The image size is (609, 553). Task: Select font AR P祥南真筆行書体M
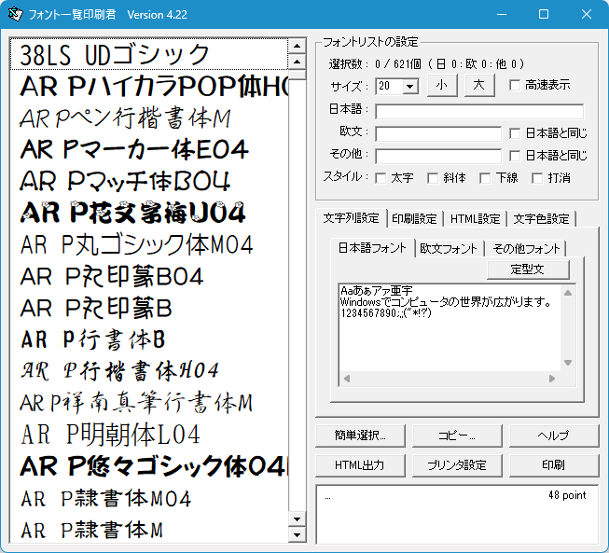(149, 403)
